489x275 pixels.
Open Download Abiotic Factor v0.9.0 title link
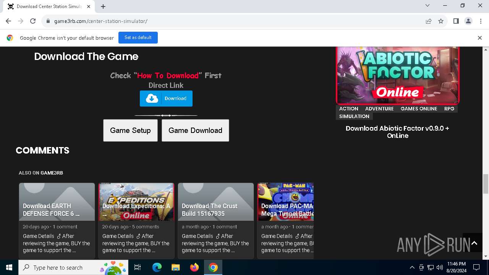click(x=398, y=132)
